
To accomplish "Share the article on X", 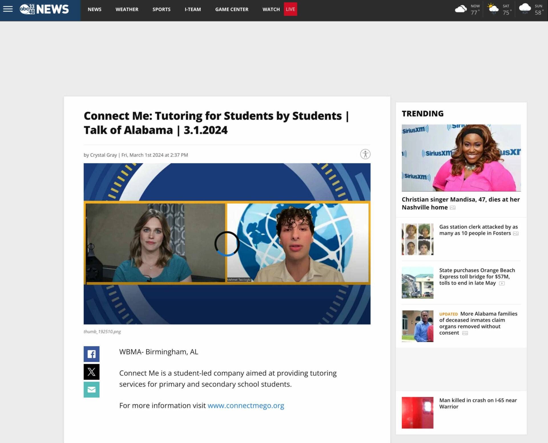I will pos(91,372).
